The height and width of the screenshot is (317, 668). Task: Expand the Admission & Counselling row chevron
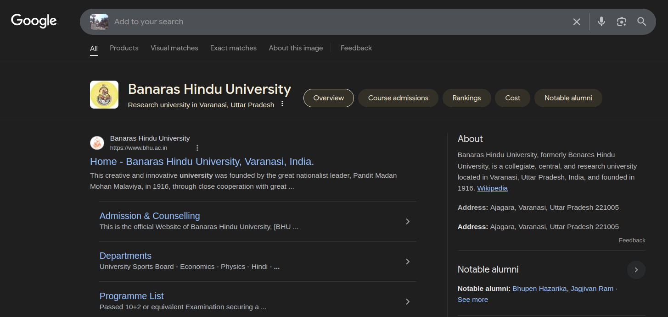pyautogui.click(x=407, y=221)
